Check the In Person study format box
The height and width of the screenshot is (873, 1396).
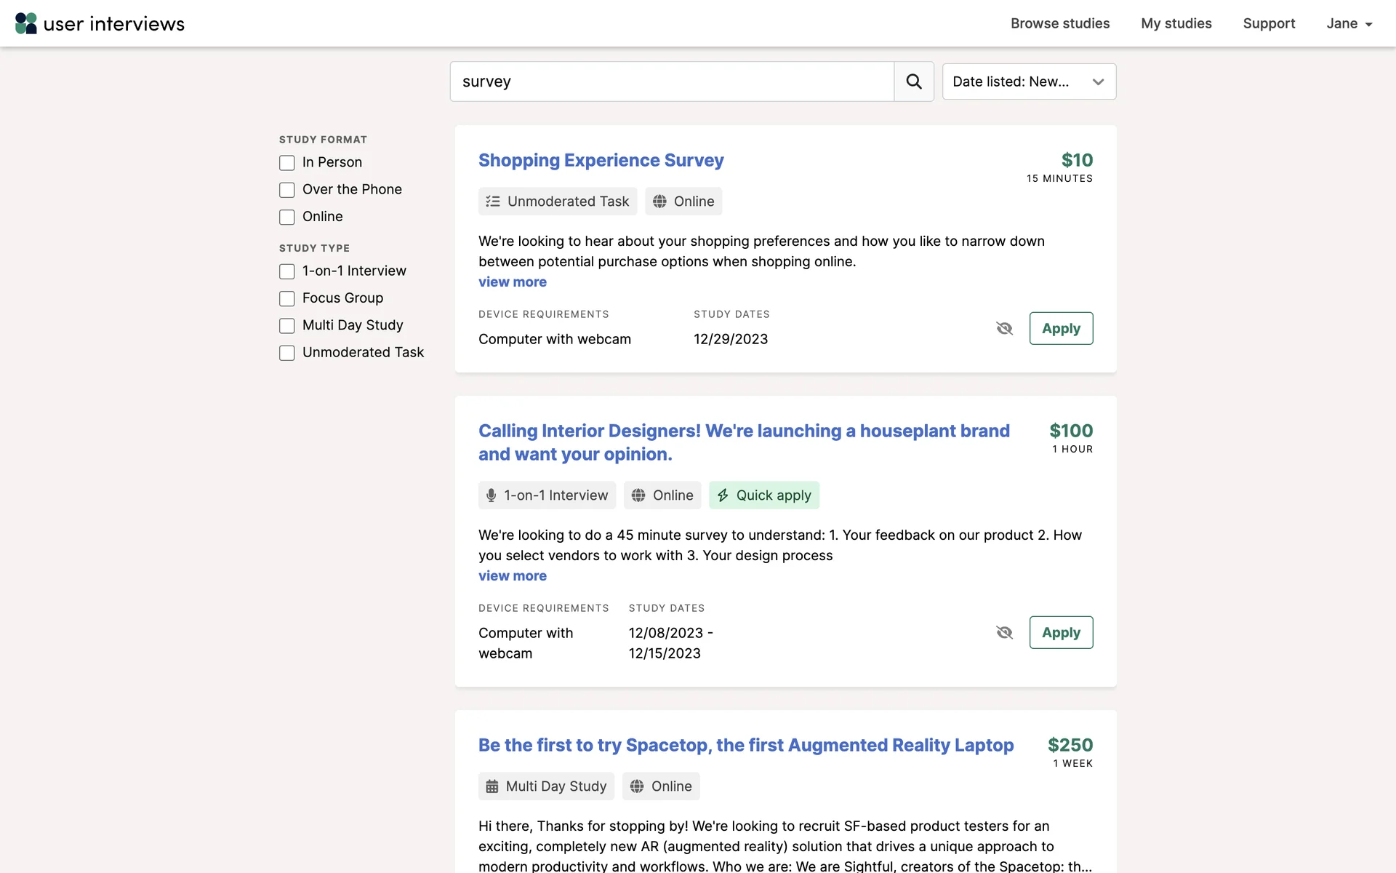click(287, 163)
